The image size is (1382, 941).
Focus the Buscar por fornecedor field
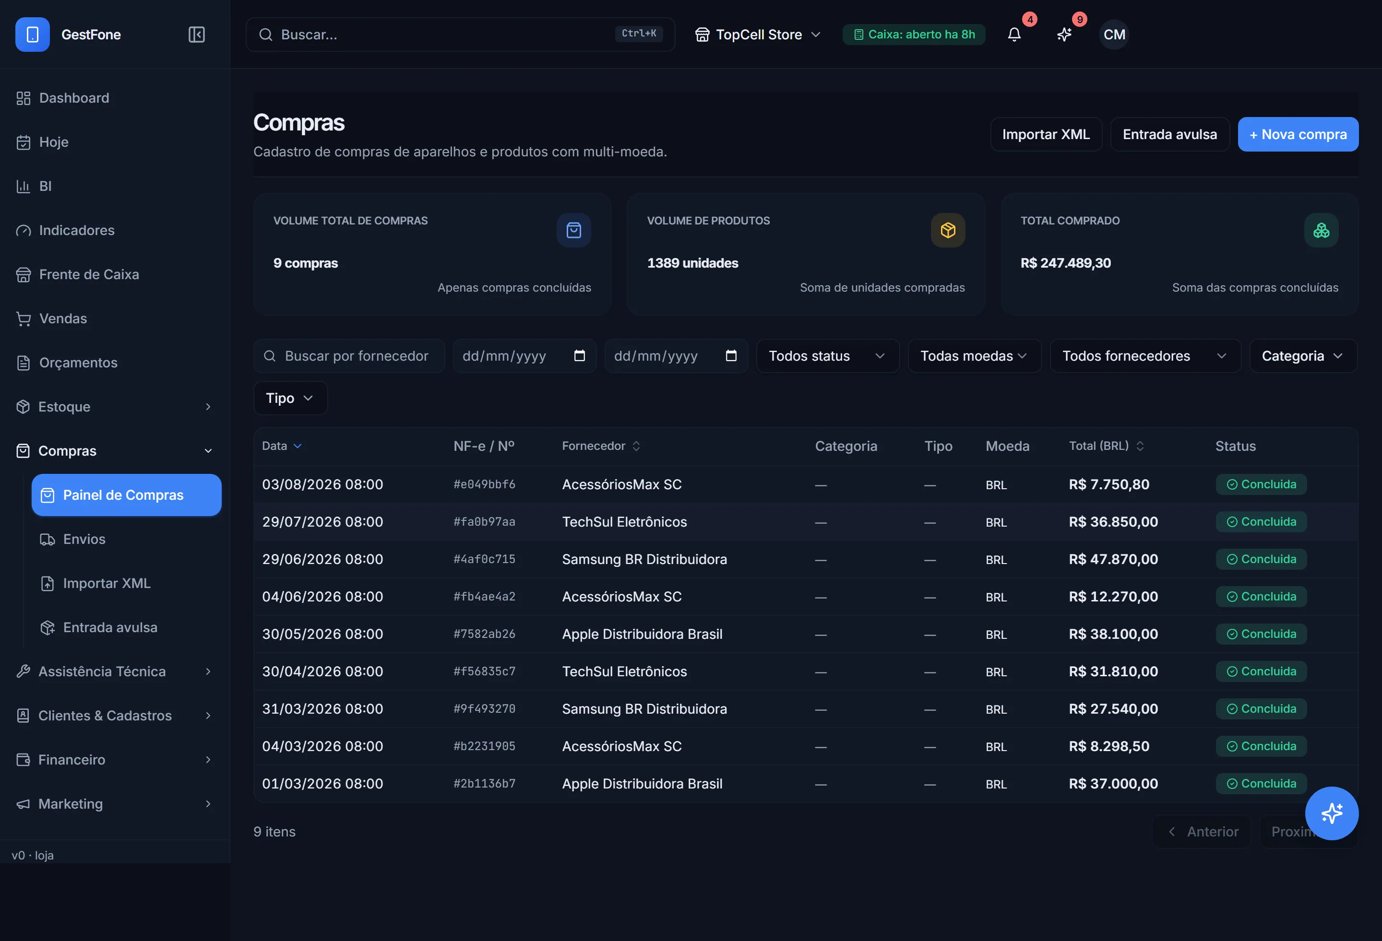tap(349, 356)
